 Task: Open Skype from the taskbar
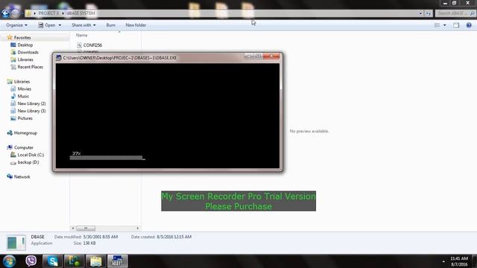(x=53, y=261)
